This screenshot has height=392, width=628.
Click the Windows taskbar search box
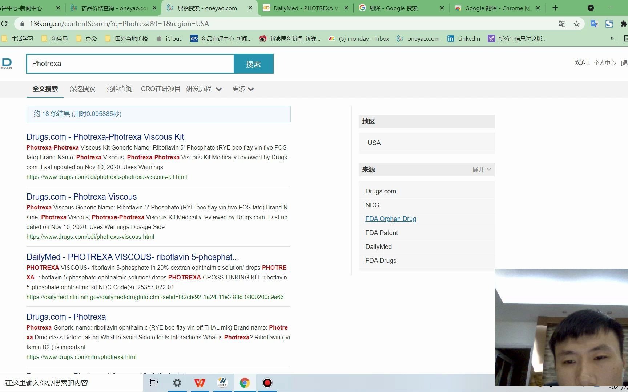[71, 383]
